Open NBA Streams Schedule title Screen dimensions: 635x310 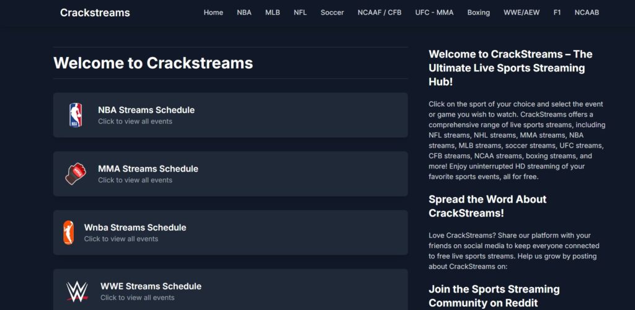coord(146,110)
